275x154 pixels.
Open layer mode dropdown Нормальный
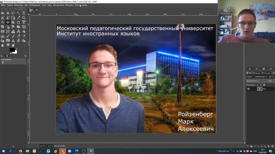261,77
